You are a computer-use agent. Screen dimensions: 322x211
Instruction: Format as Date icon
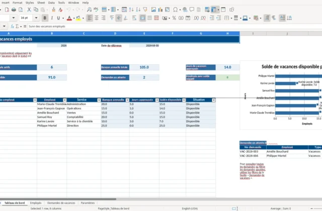[x=188, y=18]
